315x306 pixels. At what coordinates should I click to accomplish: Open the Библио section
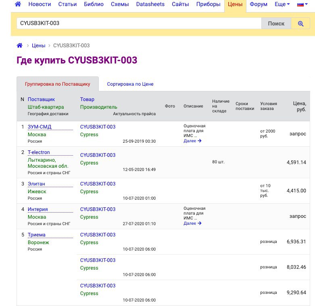point(94,4)
